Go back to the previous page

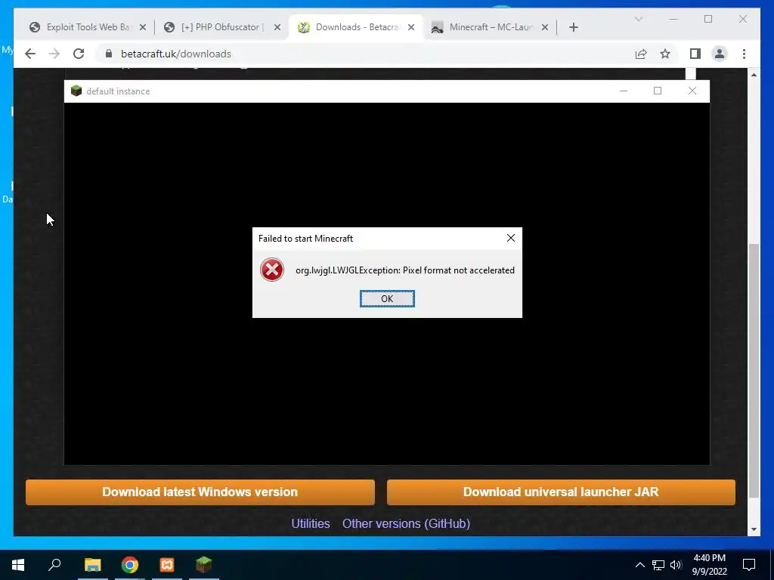point(30,54)
